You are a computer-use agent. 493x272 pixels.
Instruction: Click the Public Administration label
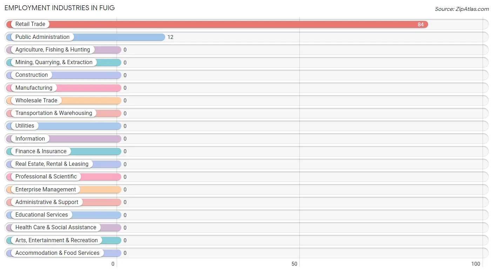tap(42, 37)
